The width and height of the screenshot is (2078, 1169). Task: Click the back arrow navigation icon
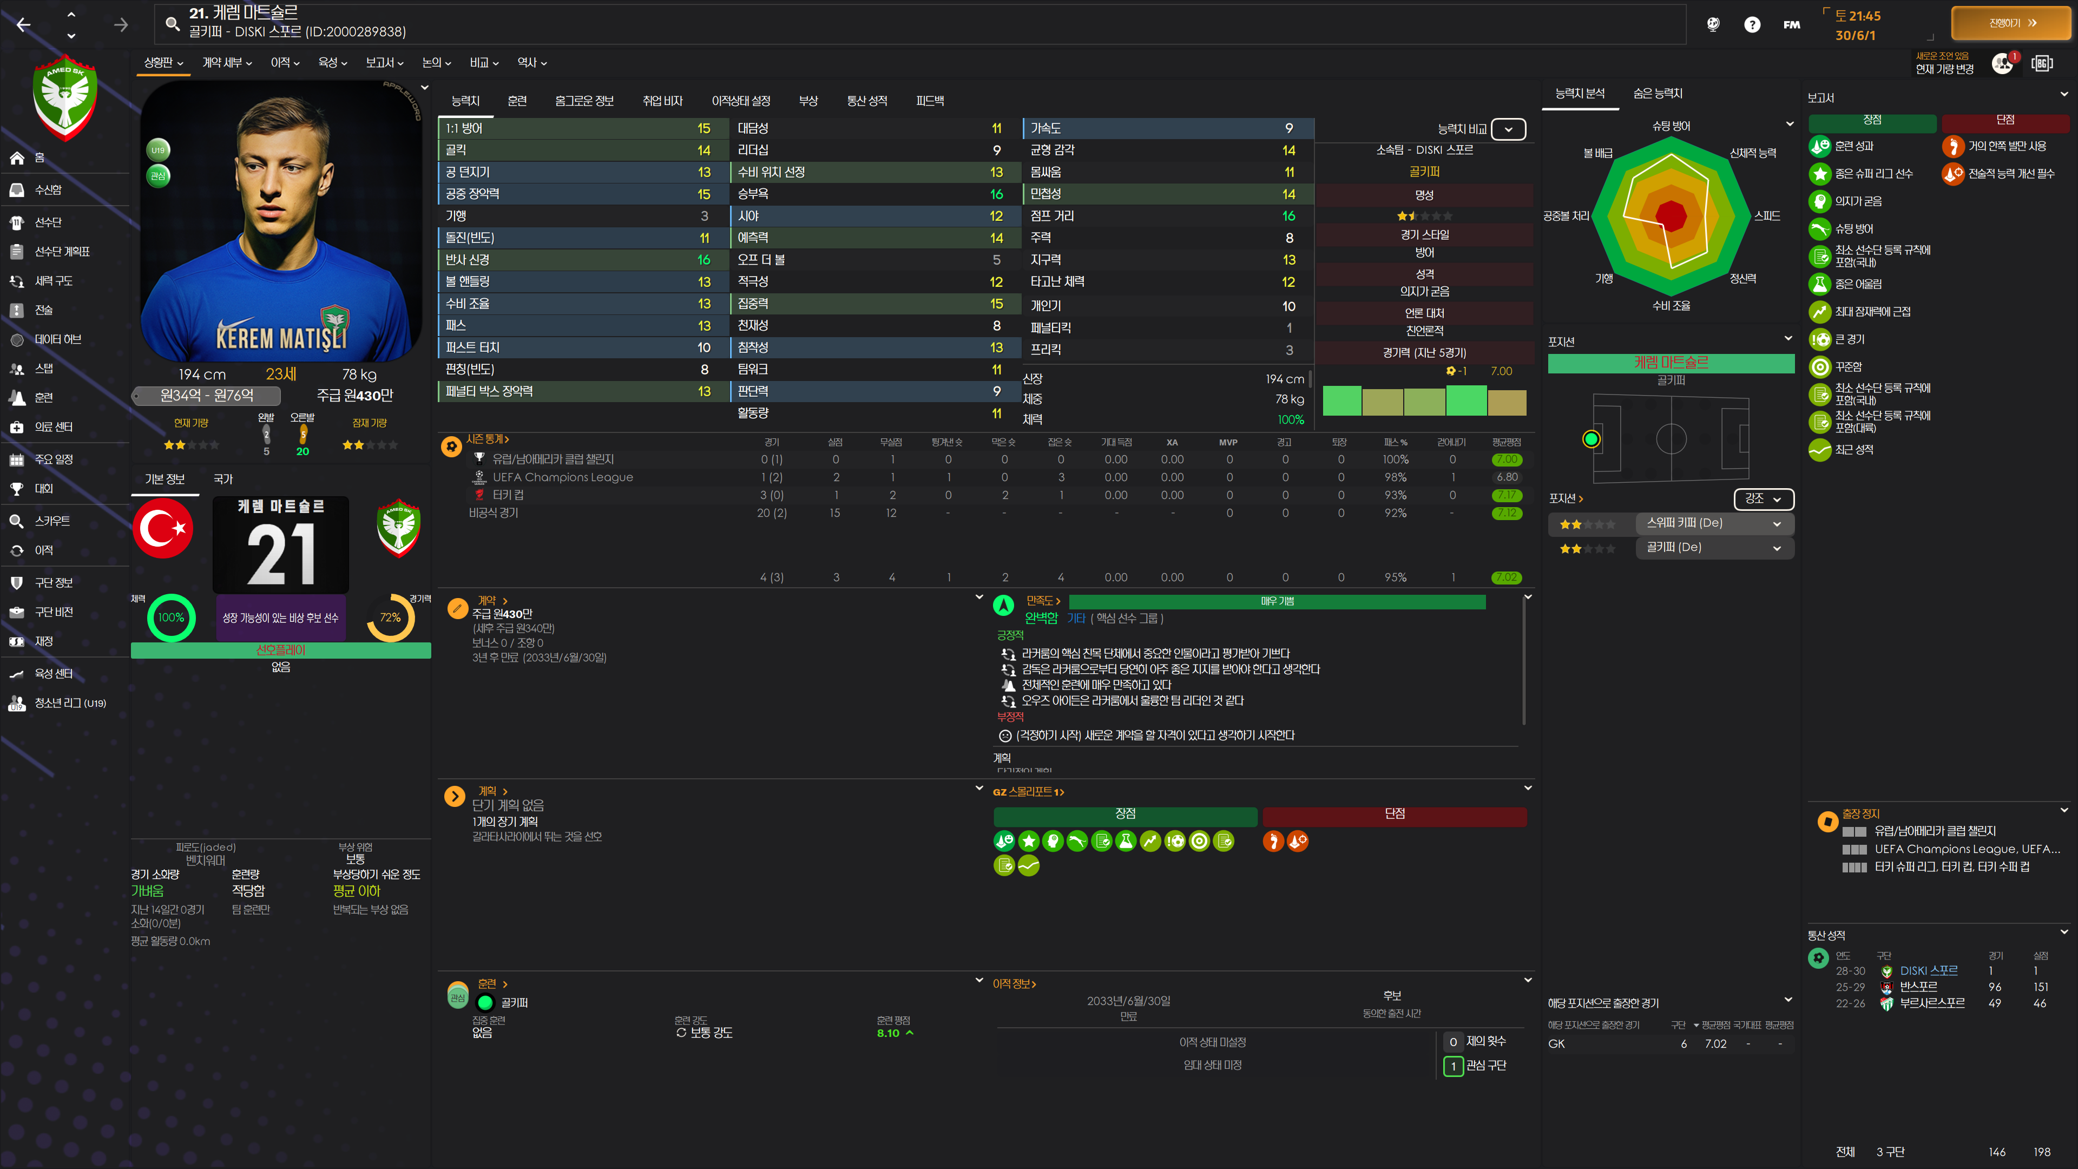click(x=23, y=25)
